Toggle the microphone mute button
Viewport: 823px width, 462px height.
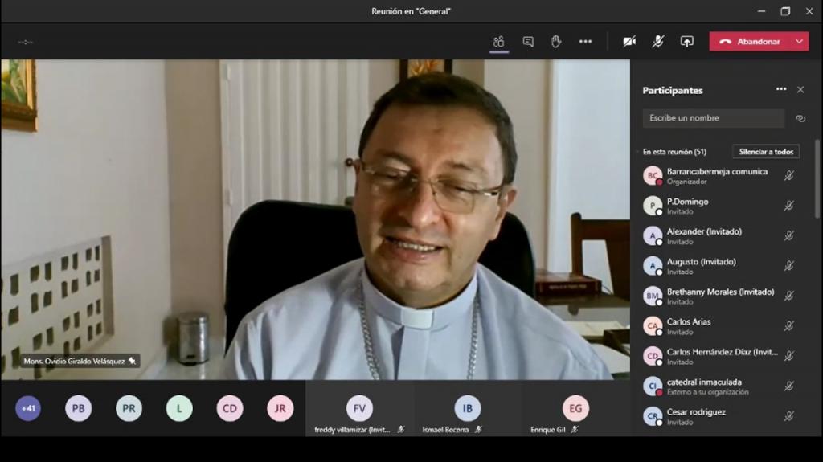658,42
